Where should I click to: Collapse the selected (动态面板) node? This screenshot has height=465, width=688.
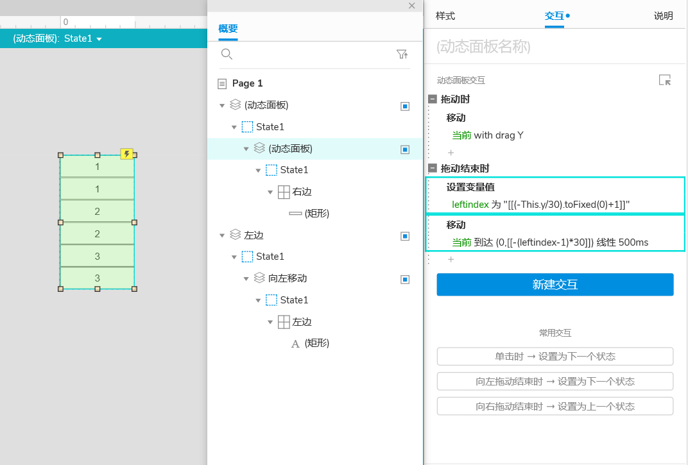click(246, 149)
